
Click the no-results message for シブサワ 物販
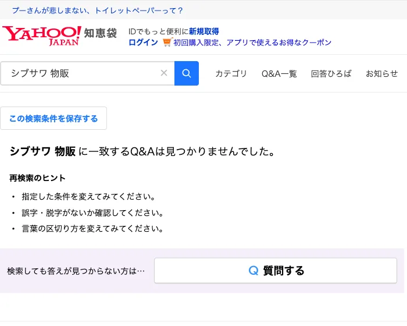142,151
